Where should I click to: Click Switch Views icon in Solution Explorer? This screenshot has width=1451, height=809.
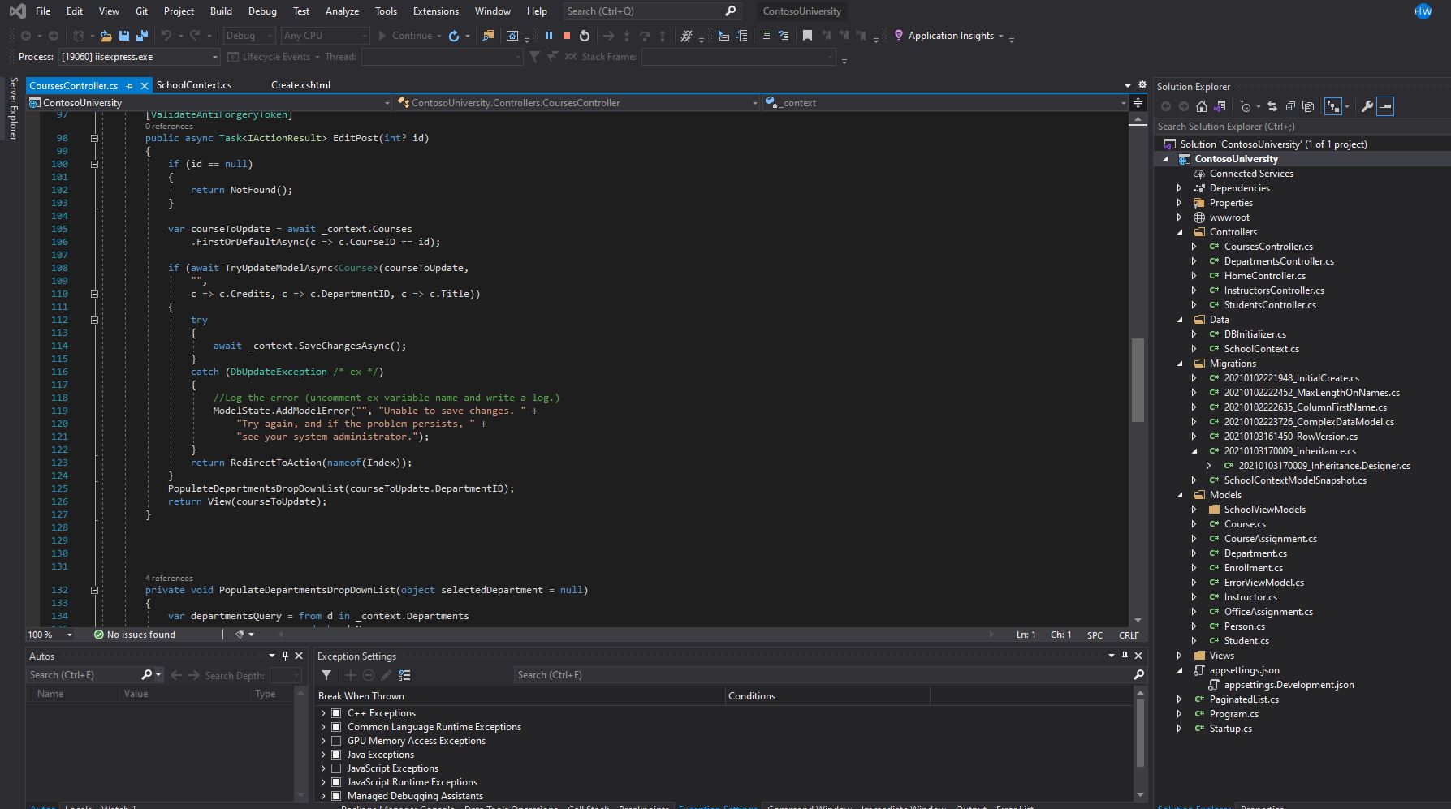[1220, 106]
